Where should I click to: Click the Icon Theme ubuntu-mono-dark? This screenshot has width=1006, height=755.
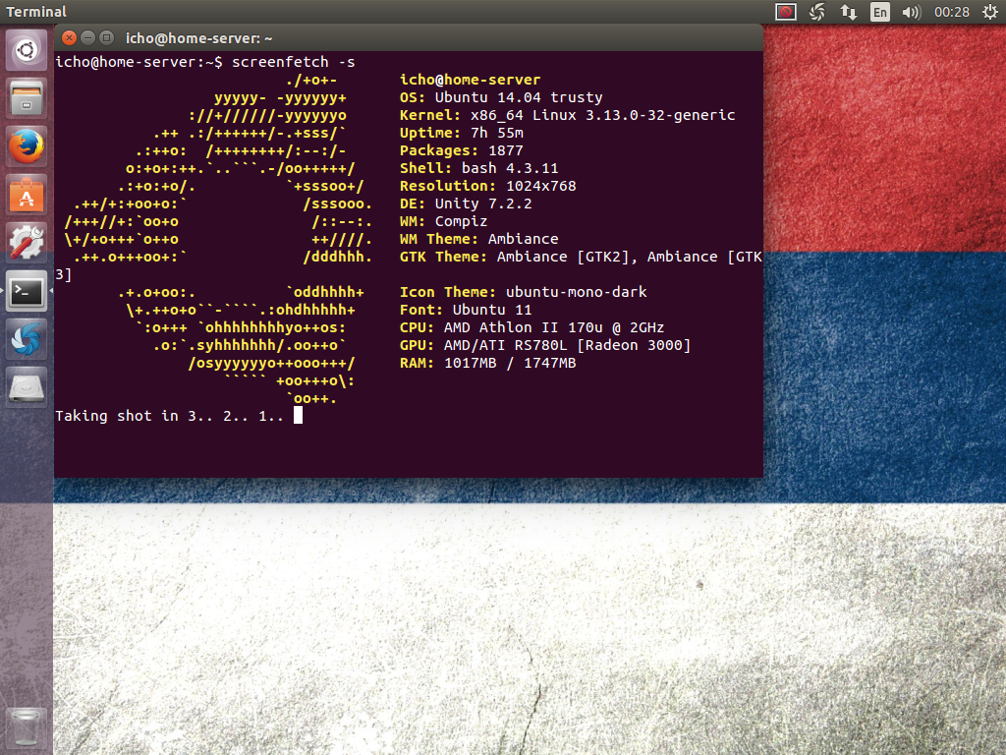(523, 292)
